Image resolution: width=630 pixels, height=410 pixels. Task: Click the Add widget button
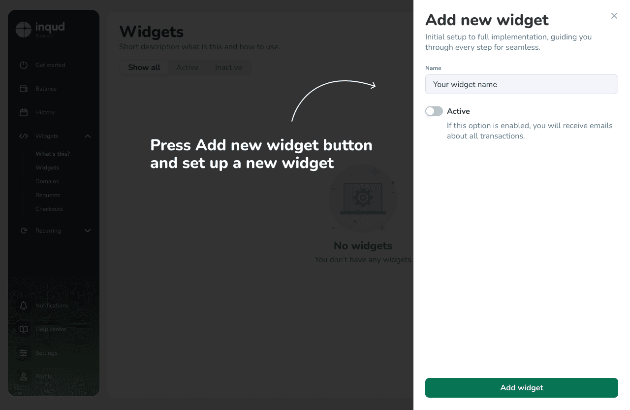tap(522, 388)
